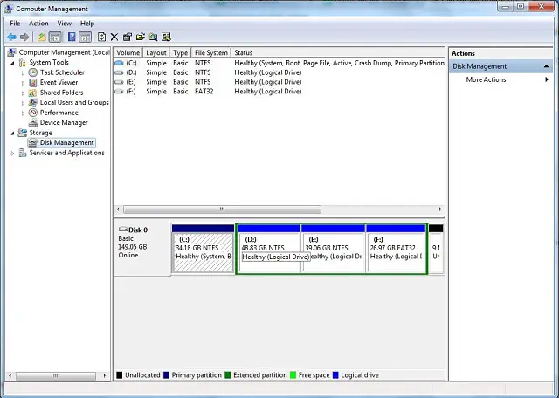559x398 pixels.
Task: Click the Disk 0 label panel
Action: click(x=141, y=248)
